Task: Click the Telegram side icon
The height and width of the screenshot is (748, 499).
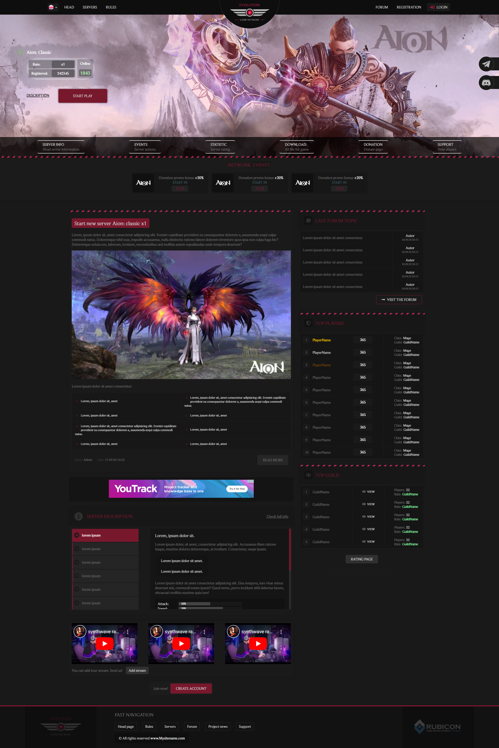Action: point(486,64)
